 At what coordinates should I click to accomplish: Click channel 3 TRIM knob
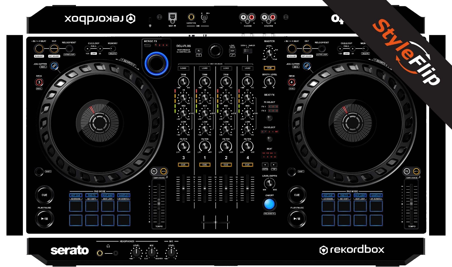pyautogui.click(x=183, y=82)
